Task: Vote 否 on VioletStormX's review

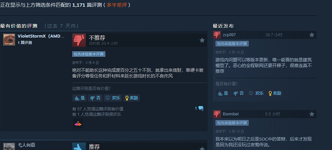Action: [x=95, y=98]
